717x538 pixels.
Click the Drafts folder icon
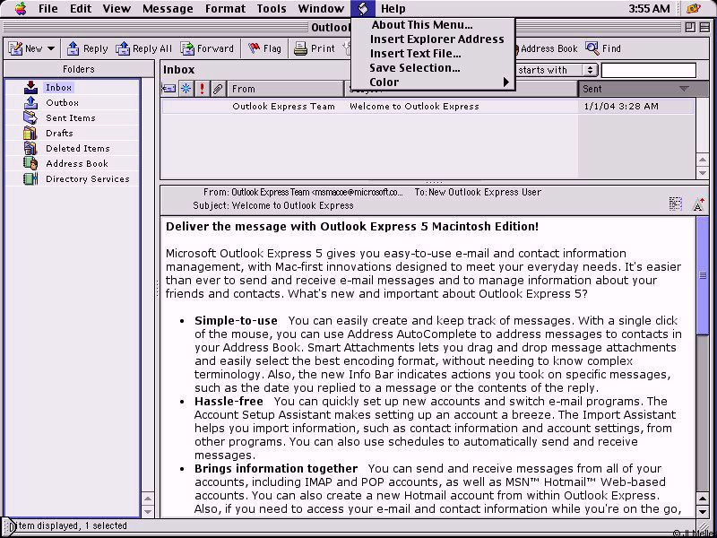(30, 133)
